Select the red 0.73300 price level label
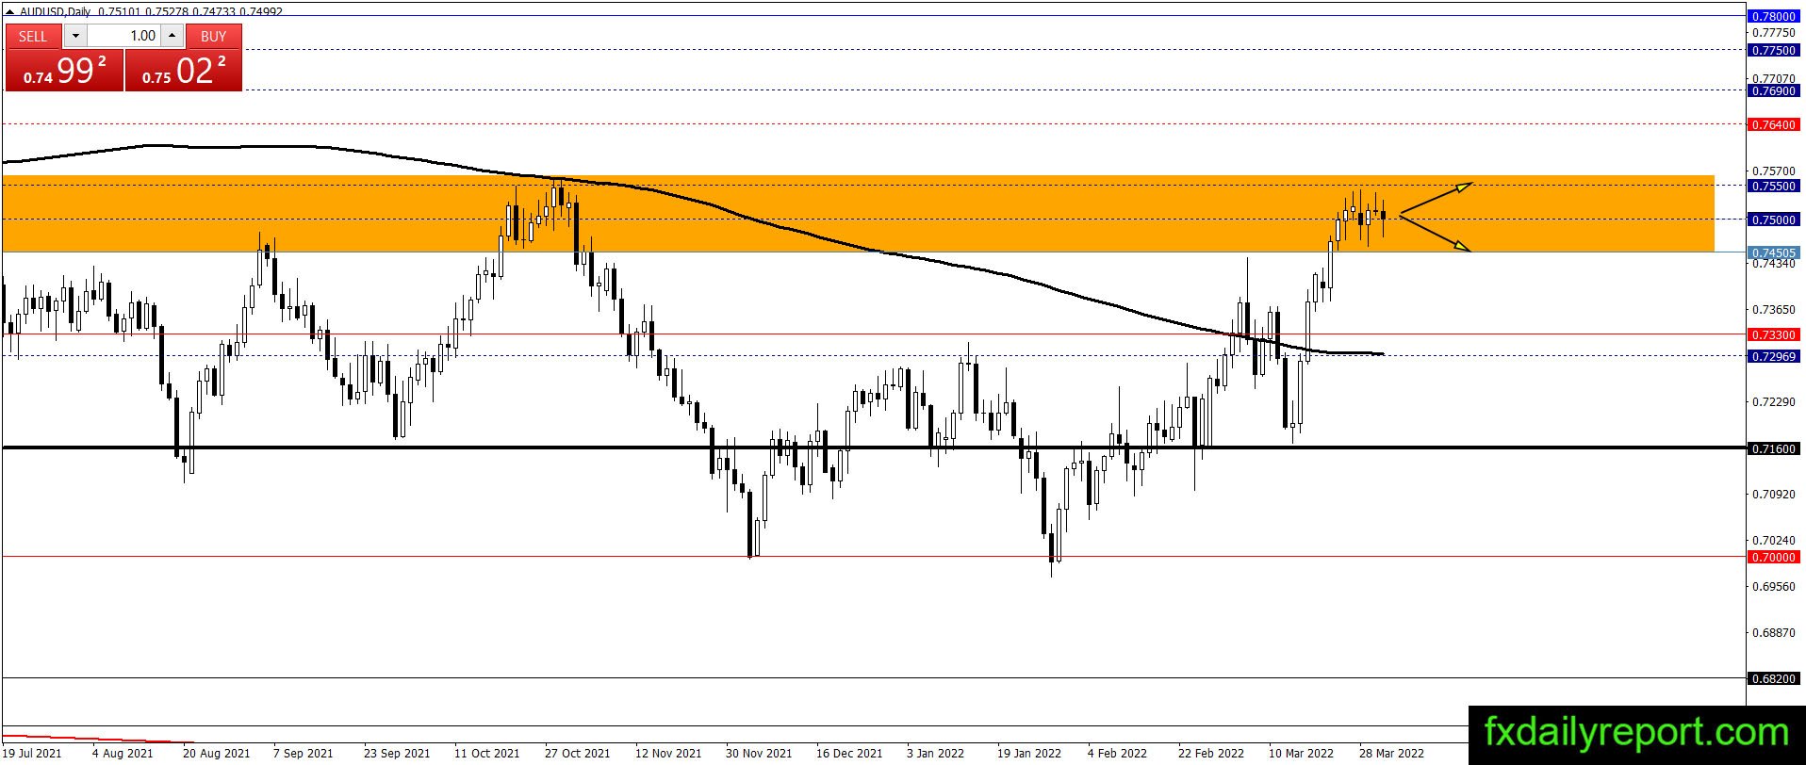1806x765 pixels. [x=1772, y=334]
